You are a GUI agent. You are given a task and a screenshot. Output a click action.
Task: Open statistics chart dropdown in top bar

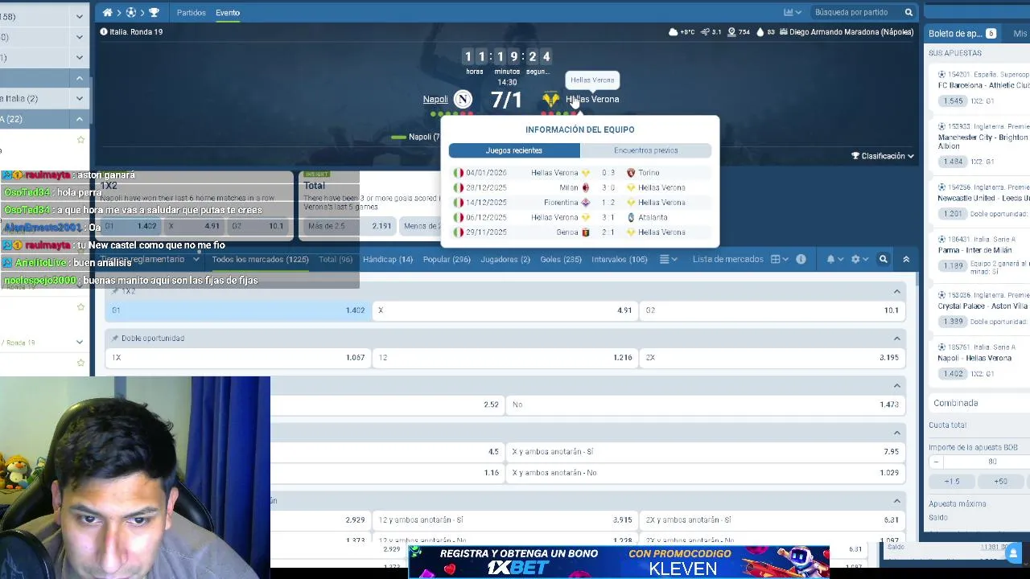[x=793, y=12]
